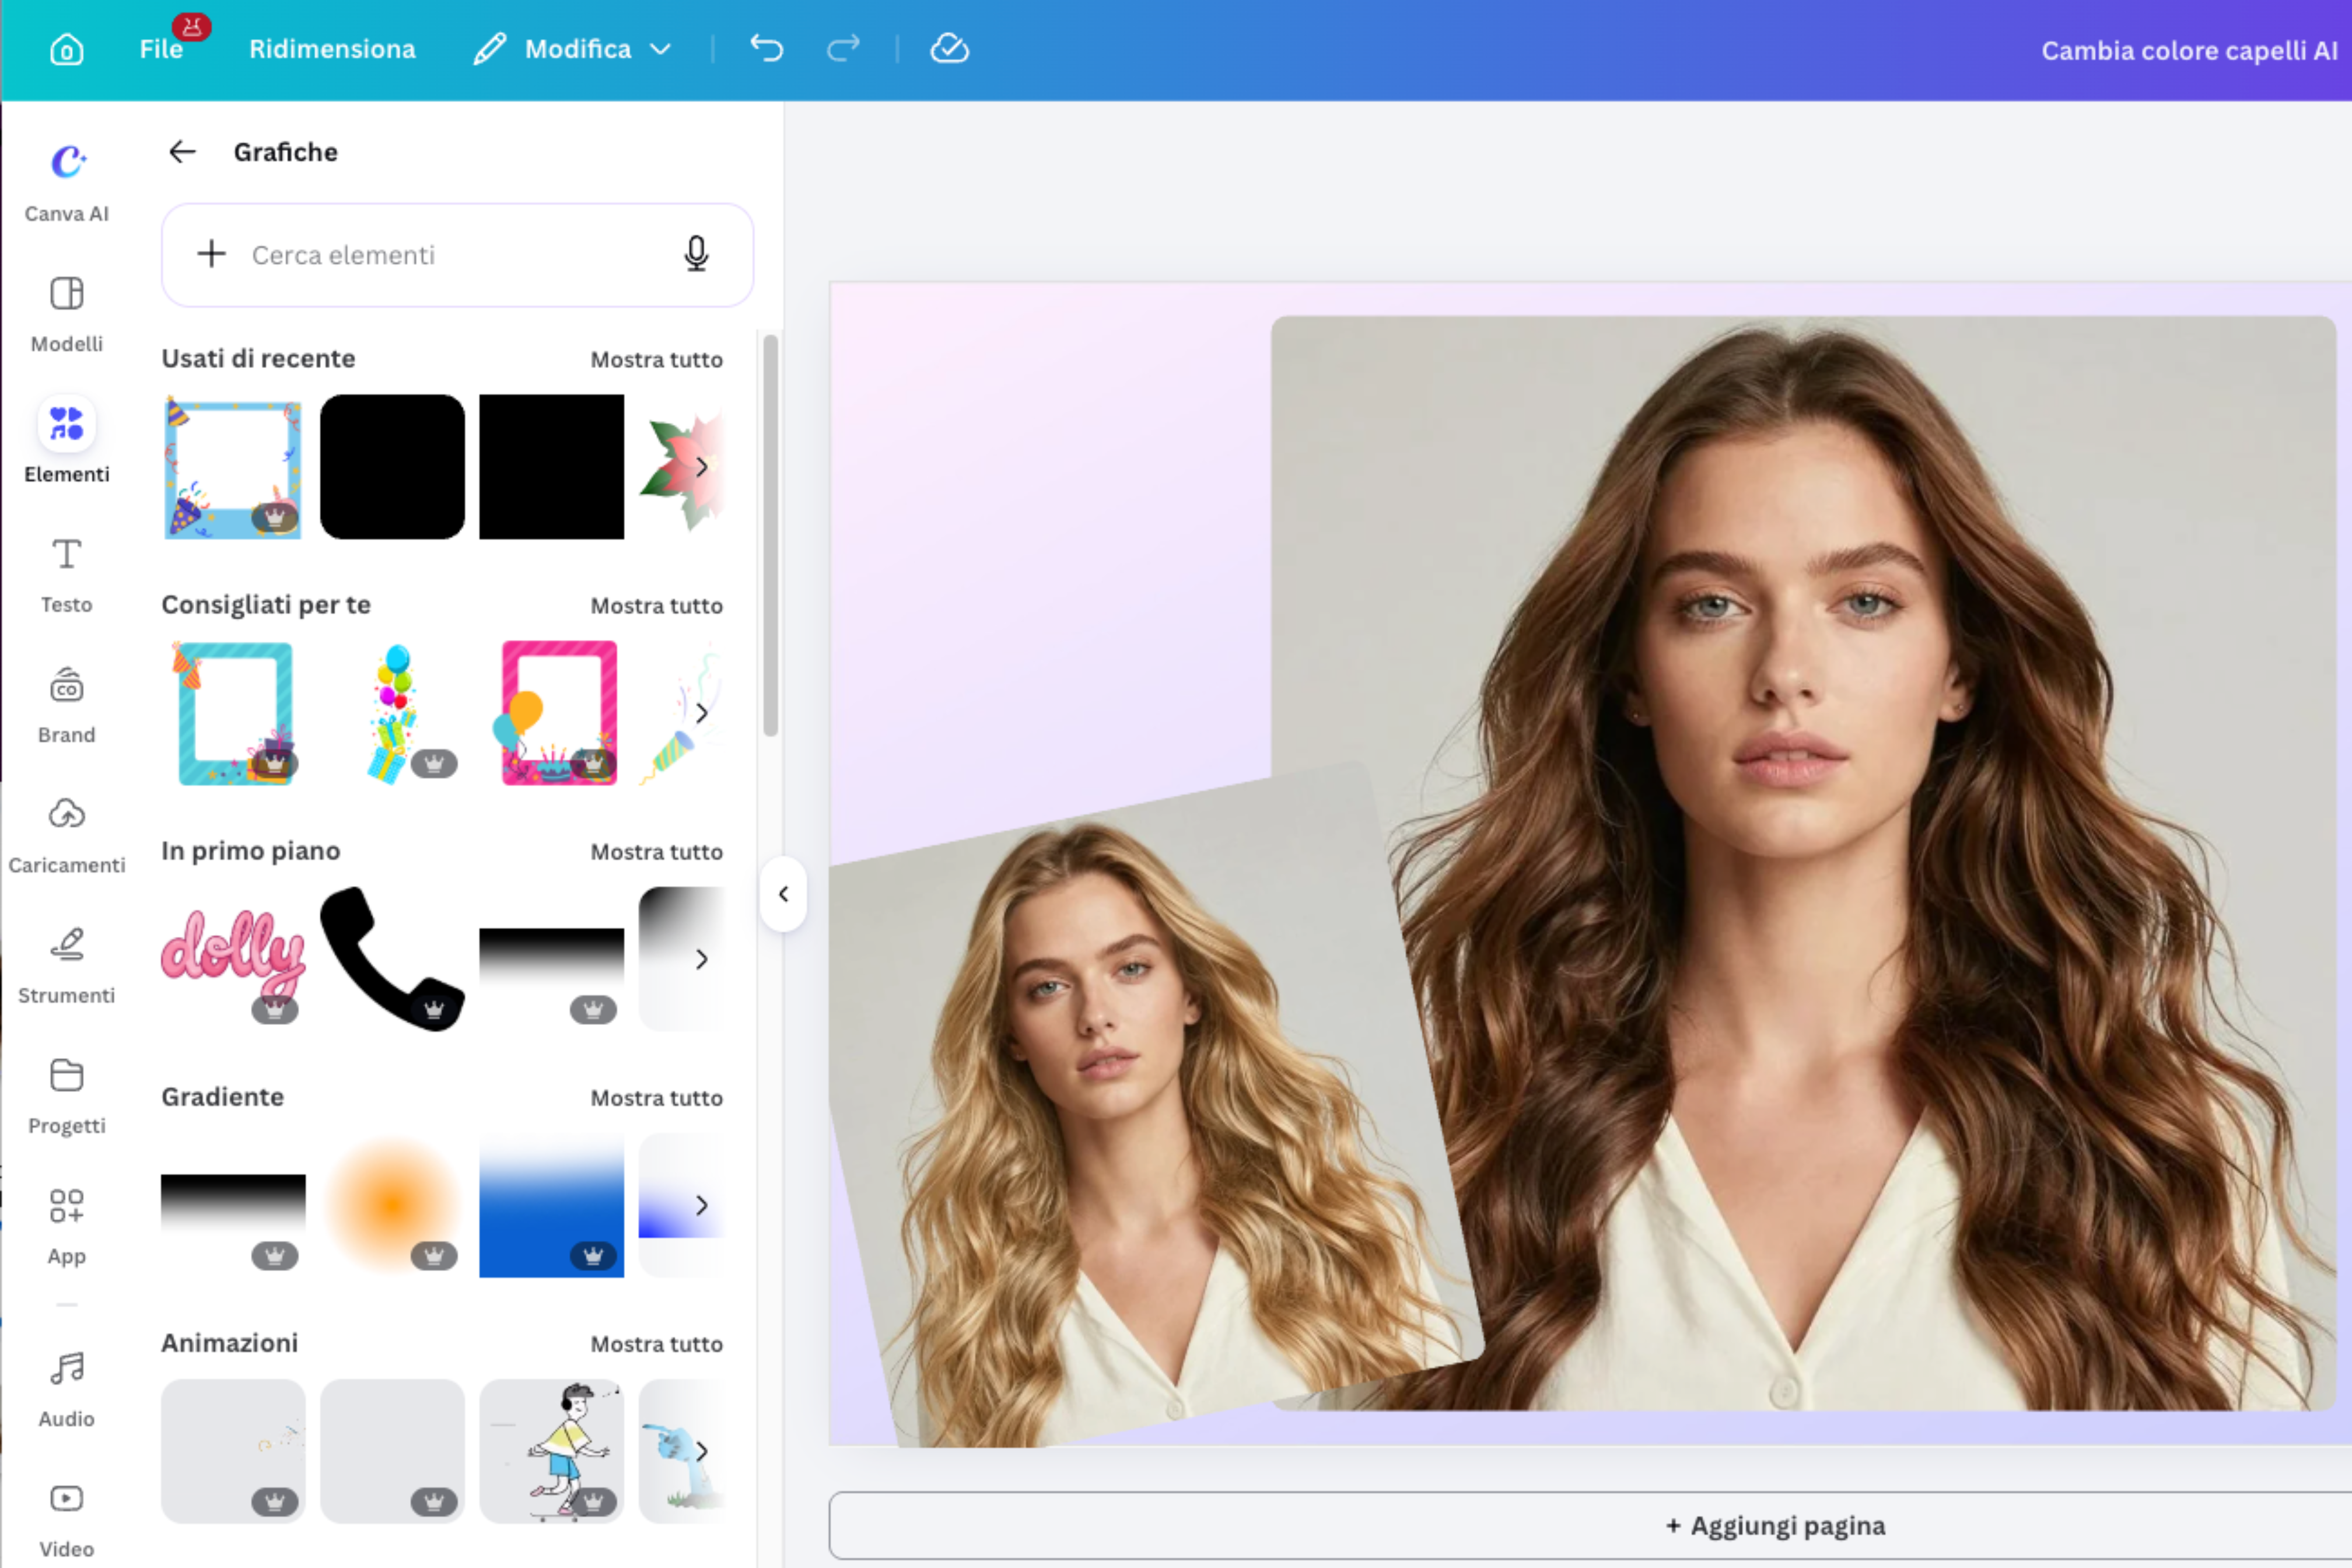Screen dimensions: 2352x1568
Task: Click the redo arrow
Action: click(x=843, y=48)
